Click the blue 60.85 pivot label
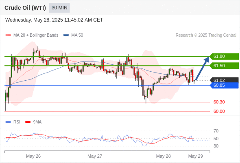This screenshot has width=240, height=163. (224, 86)
